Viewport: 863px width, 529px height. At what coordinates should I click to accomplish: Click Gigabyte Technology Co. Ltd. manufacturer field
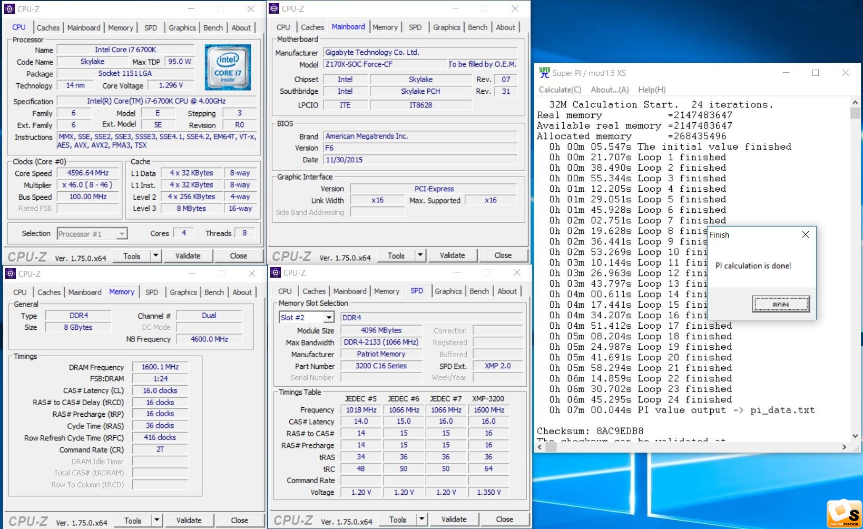coord(420,52)
